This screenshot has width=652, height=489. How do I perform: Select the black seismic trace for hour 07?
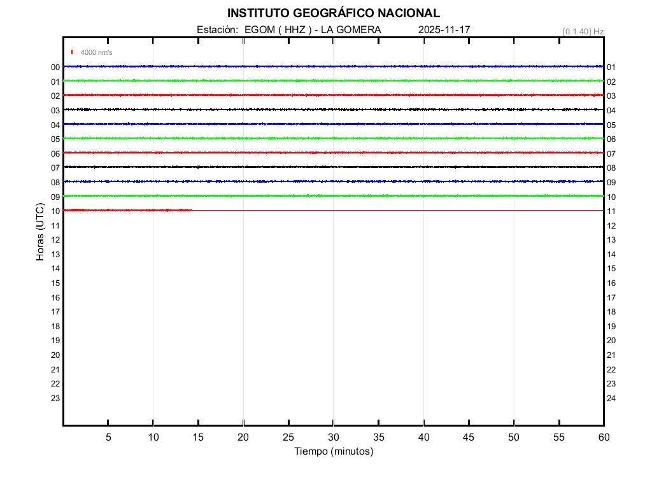pyautogui.click(x=333, y=167)
